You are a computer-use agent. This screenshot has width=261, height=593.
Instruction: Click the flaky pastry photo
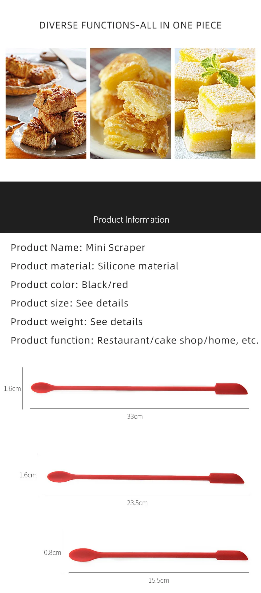[x=130, y=103]
